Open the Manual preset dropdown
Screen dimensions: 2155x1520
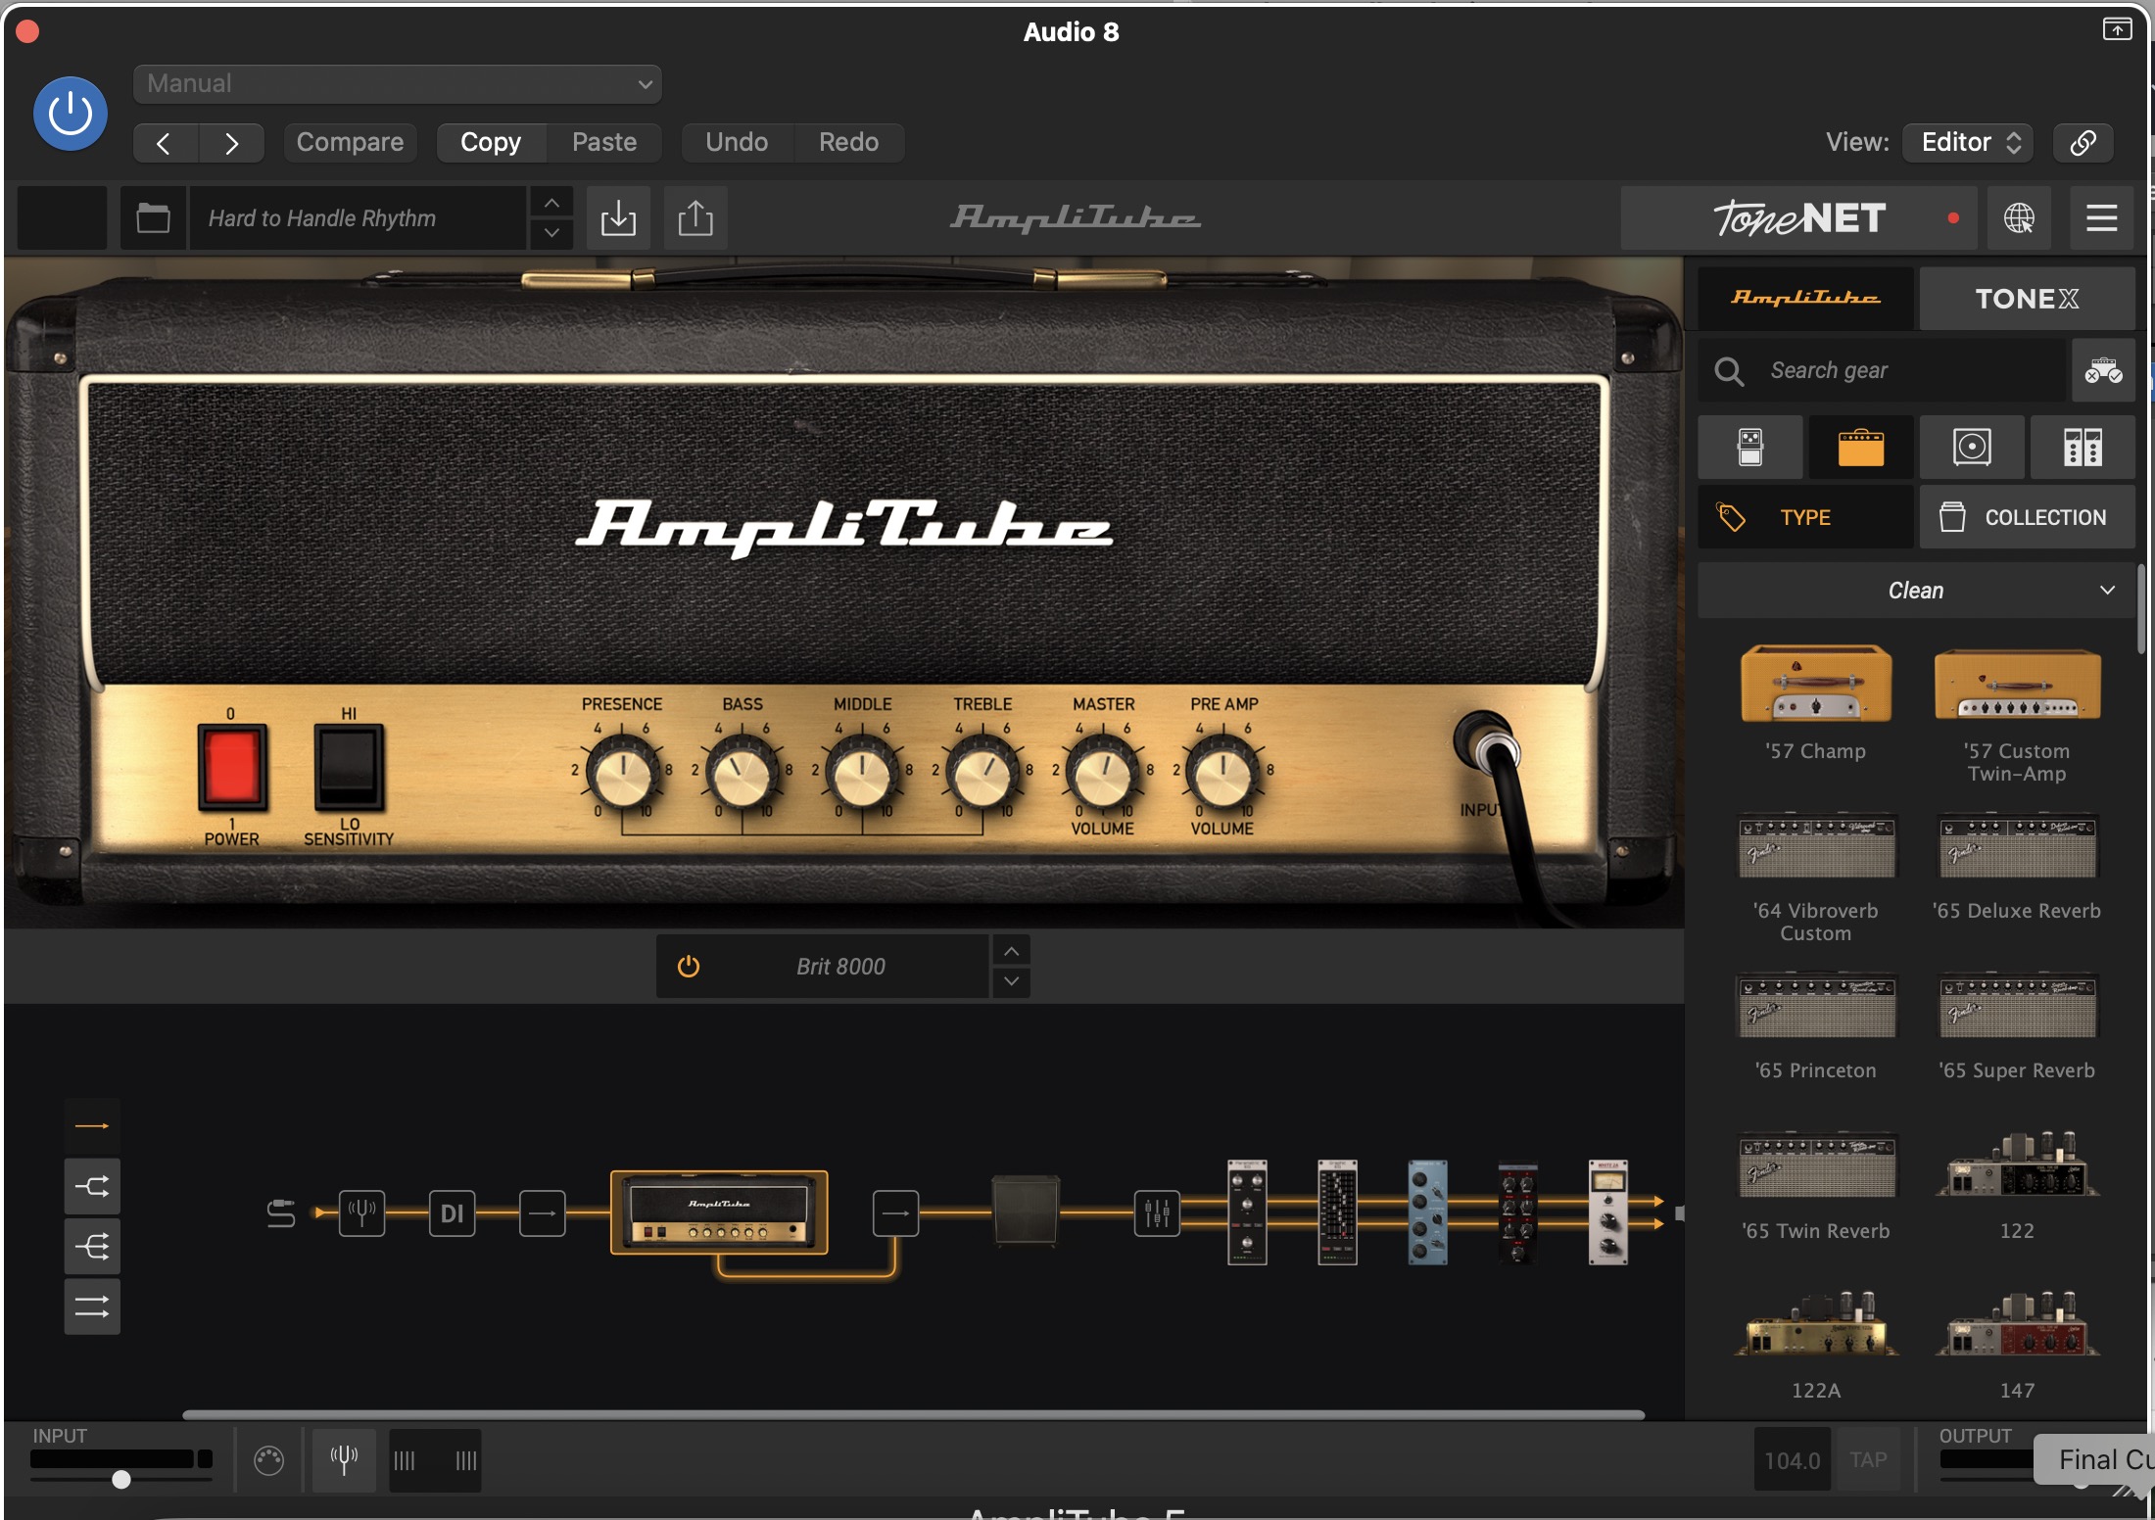coord(397,84)
